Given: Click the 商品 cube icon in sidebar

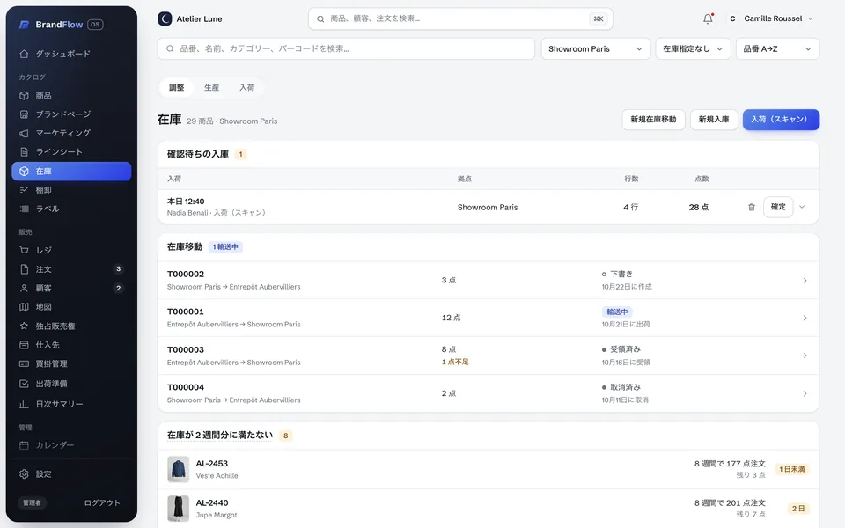Looking at the screenshot, I should tap(24, 95).
